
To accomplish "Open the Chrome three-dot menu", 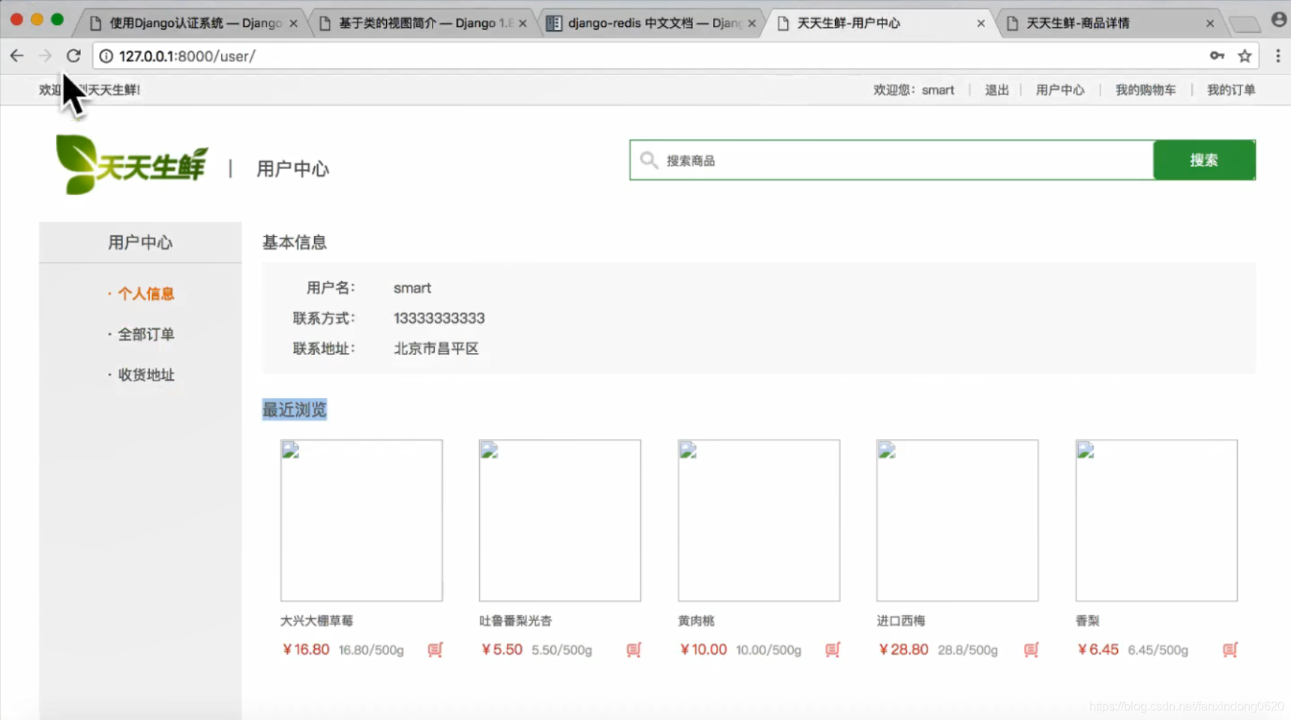I will click(x=1278, y=55).
